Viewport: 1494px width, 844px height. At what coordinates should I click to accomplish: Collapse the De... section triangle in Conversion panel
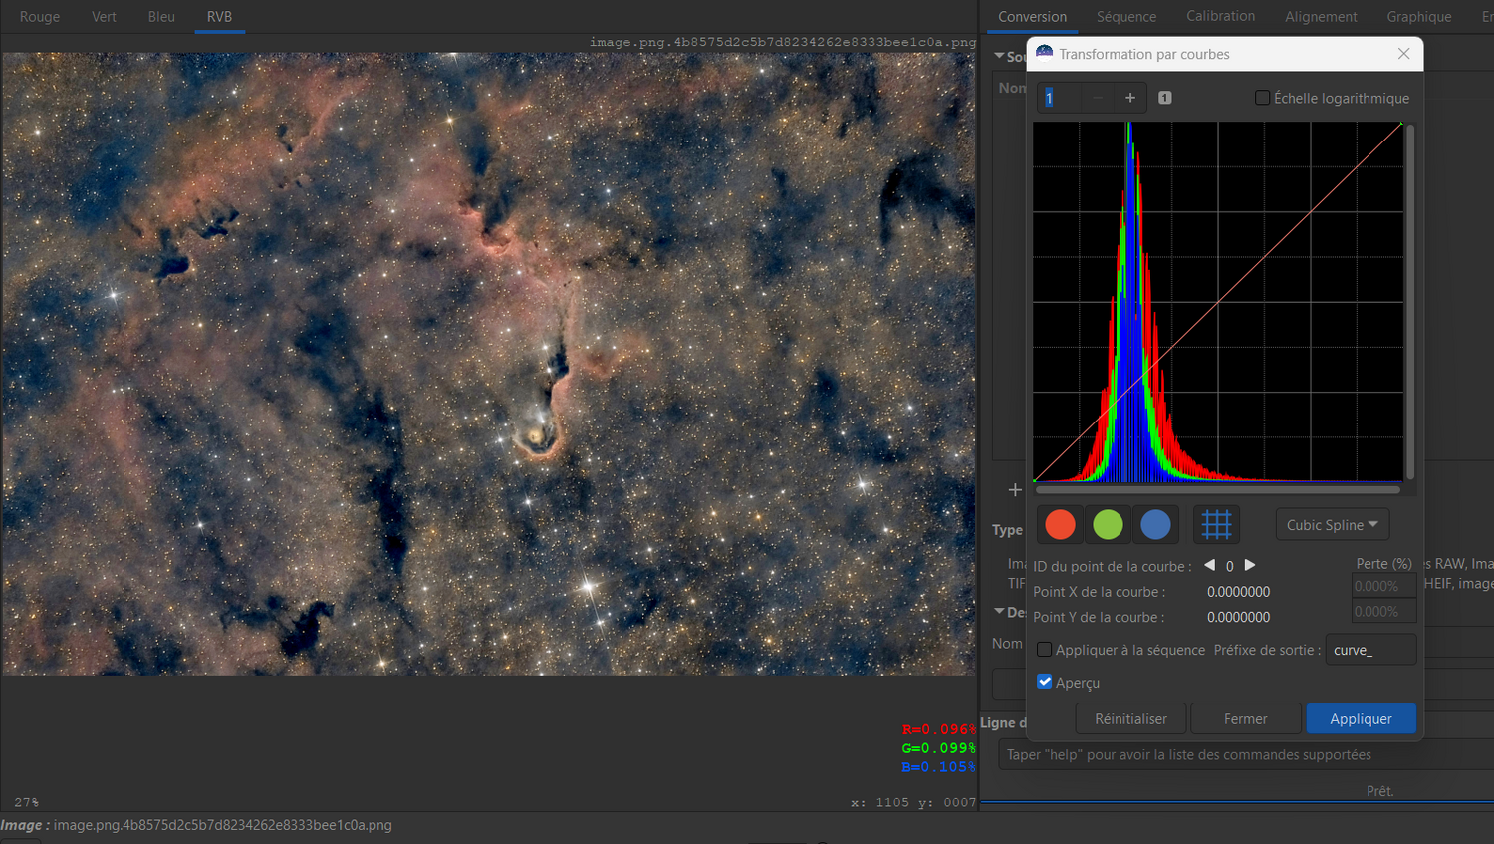[x=999, y=611]
